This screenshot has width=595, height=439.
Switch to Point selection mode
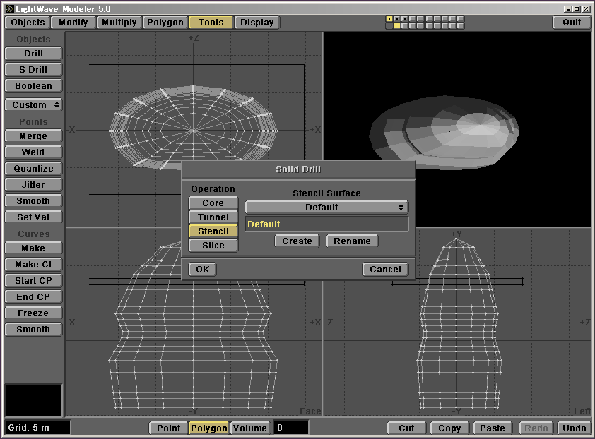[168, 428]
